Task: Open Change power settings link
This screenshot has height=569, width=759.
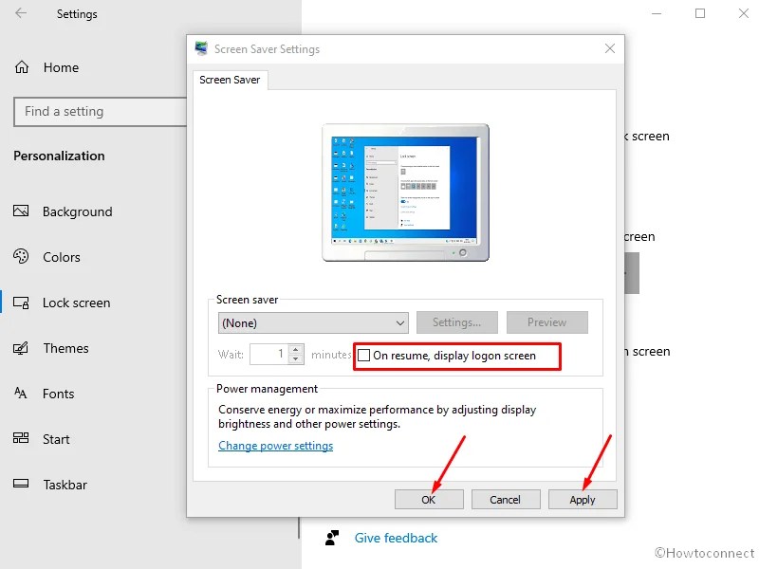Action: (275, 445)
